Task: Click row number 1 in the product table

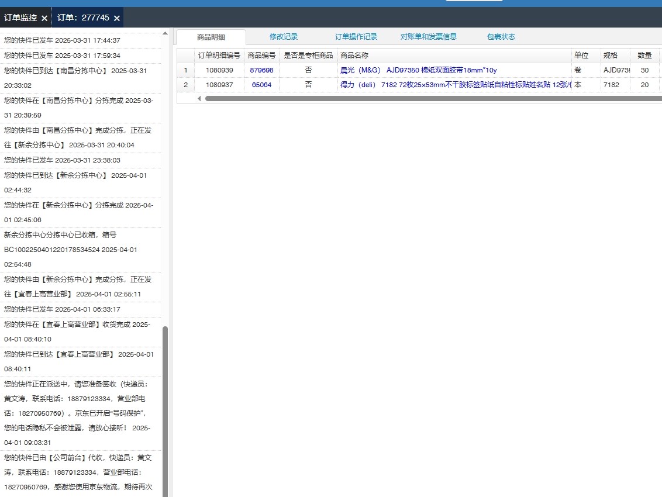Action: point(185,70)
